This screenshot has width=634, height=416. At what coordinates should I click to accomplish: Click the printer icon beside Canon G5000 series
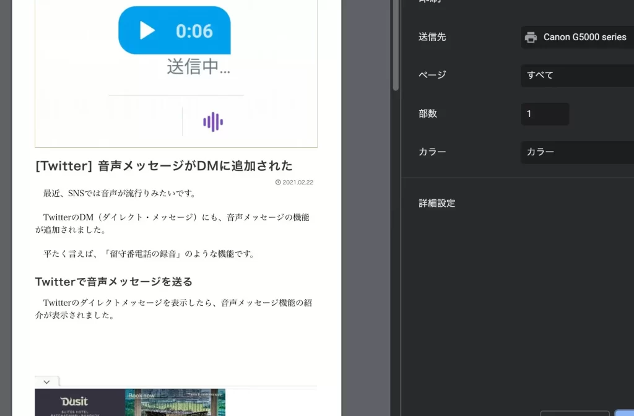tap(531, 37)
